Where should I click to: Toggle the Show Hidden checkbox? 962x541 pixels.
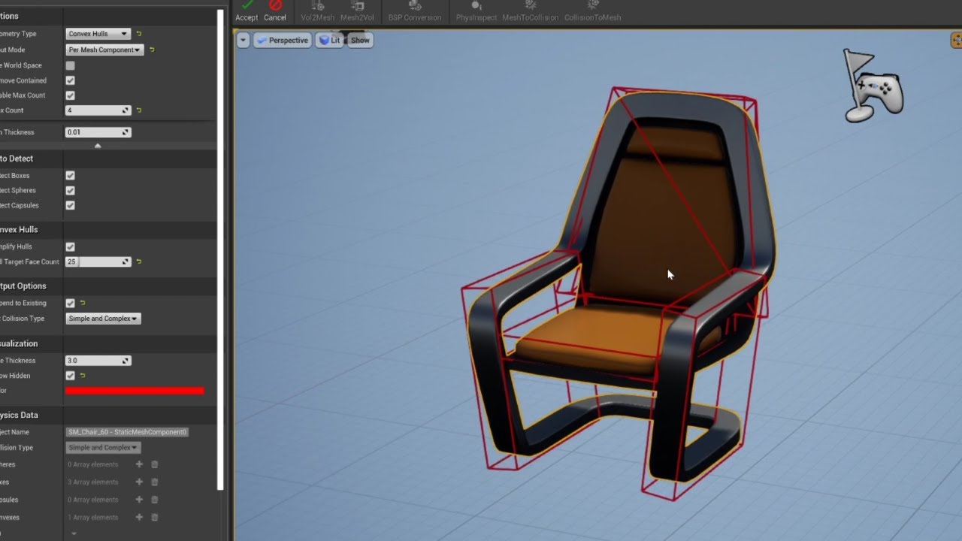(70, 376)
